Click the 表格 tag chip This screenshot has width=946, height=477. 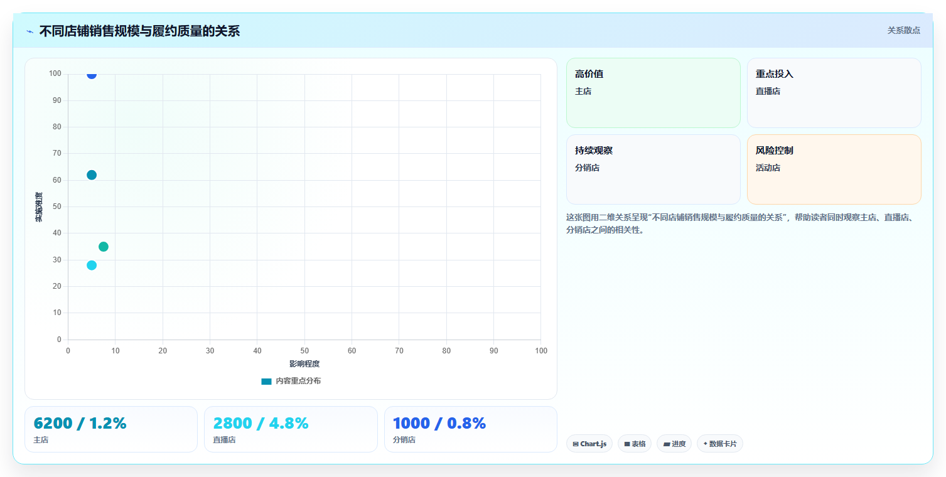635,444
